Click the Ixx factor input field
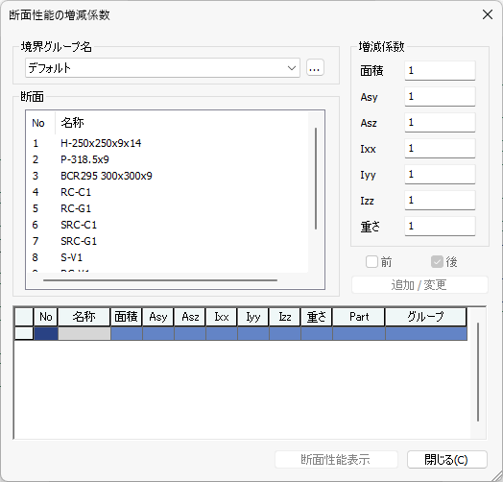This screenshot has height=482, width=503. pyautogui.click(x=440, y=148)
